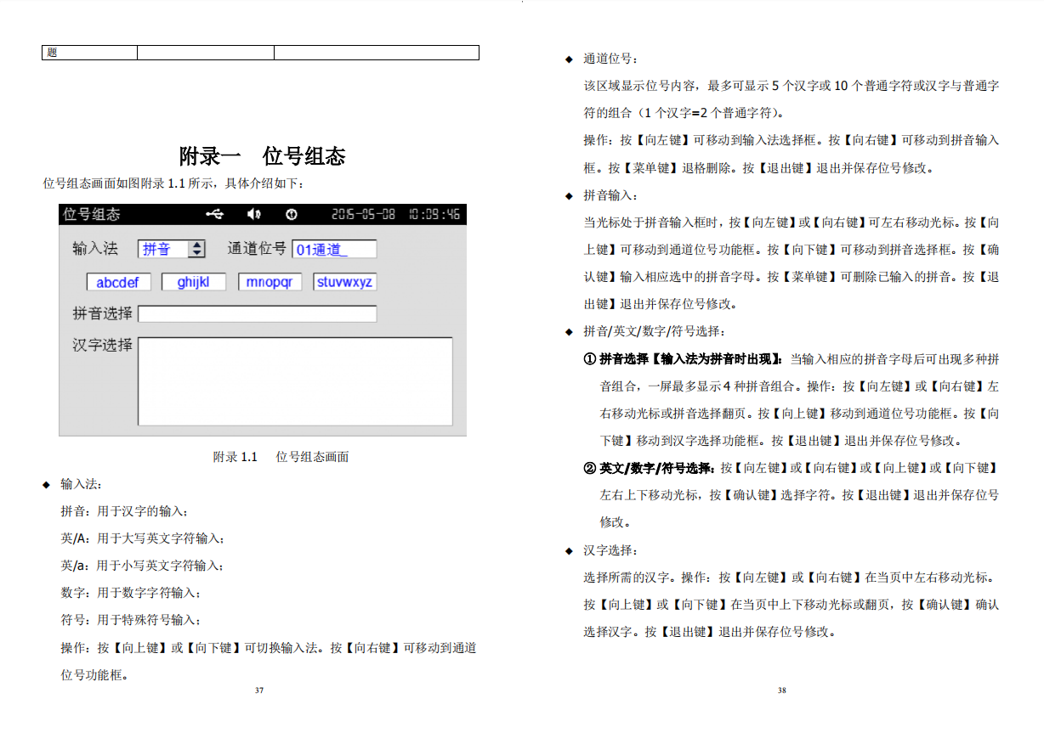Click the 位号组态 title in black header bar
This screenshot has width=1044, height=738.
tap(92, 214)
